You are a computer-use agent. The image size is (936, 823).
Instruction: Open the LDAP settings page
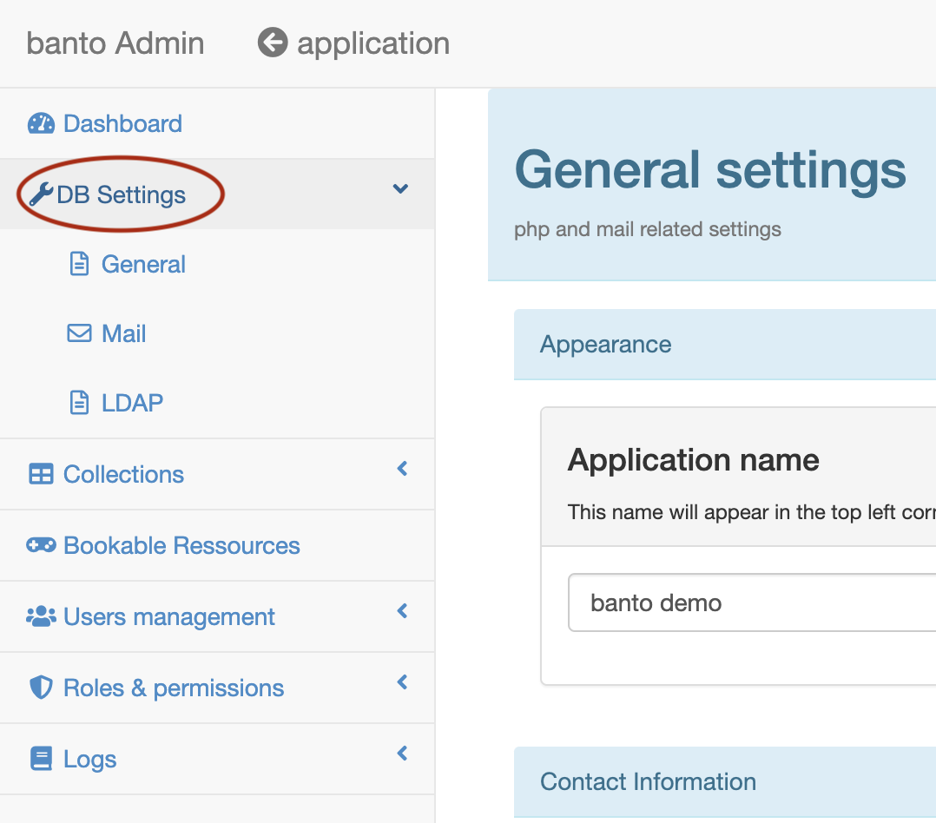(x=132, y=403)
